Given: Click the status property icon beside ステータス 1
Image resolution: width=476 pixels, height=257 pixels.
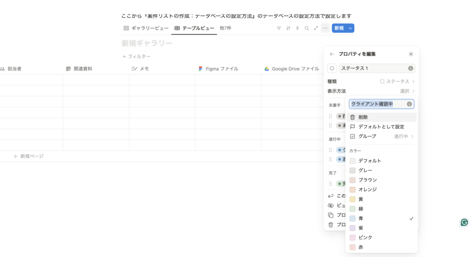Looking at the screenshot, I should pos(332,68).
